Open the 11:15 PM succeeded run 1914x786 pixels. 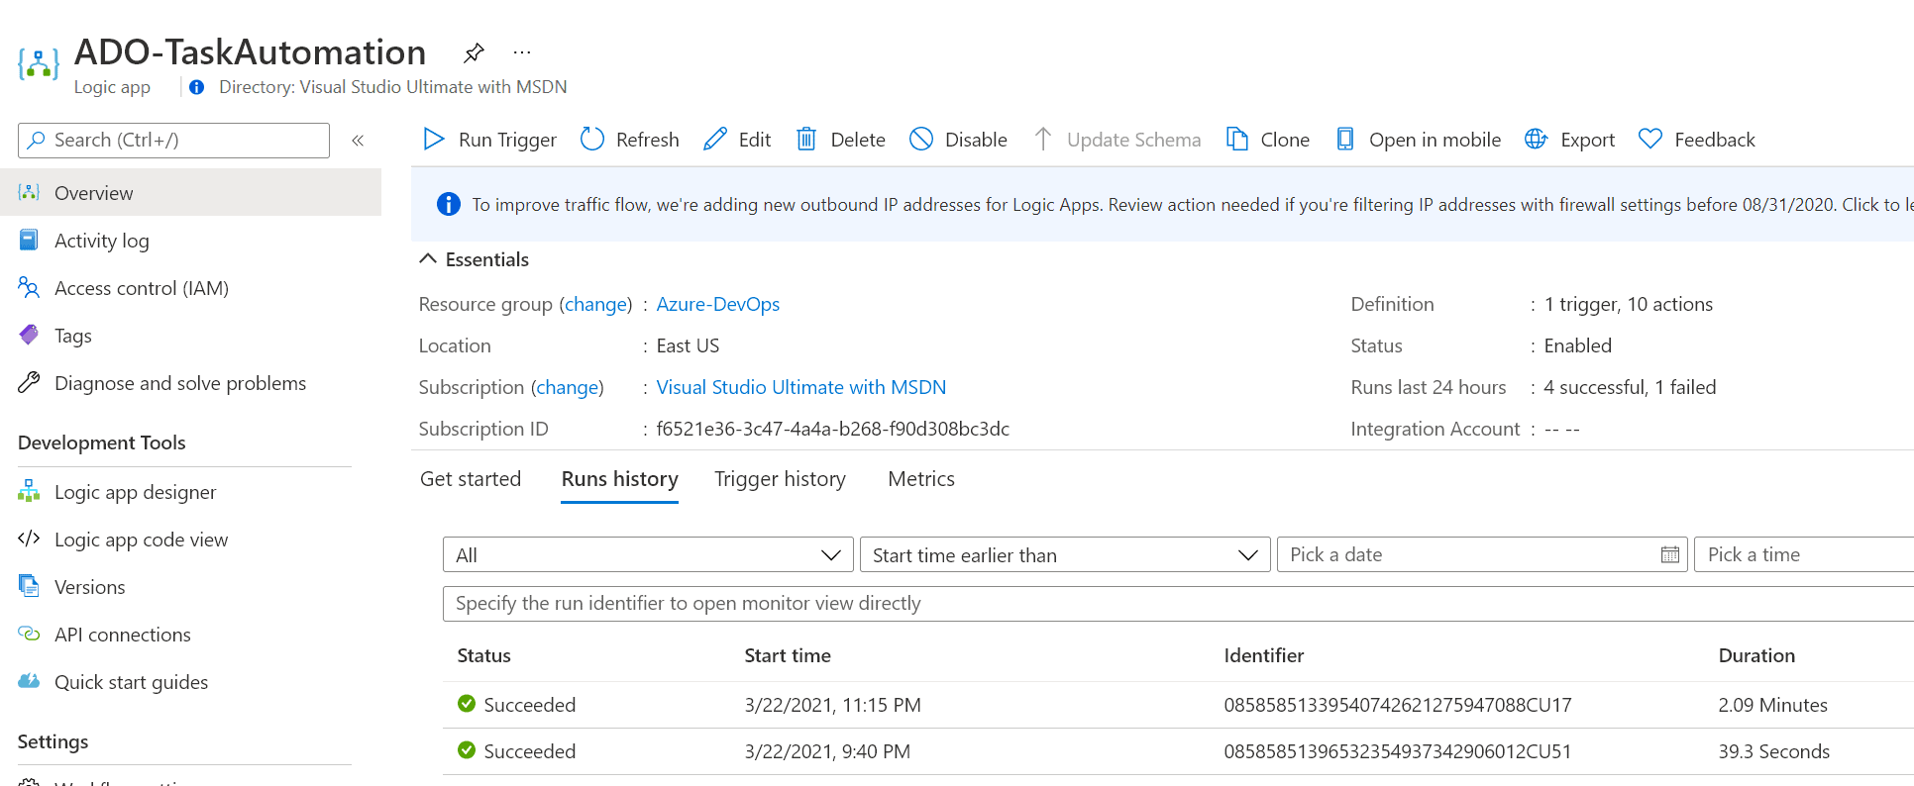point(1178,705)
